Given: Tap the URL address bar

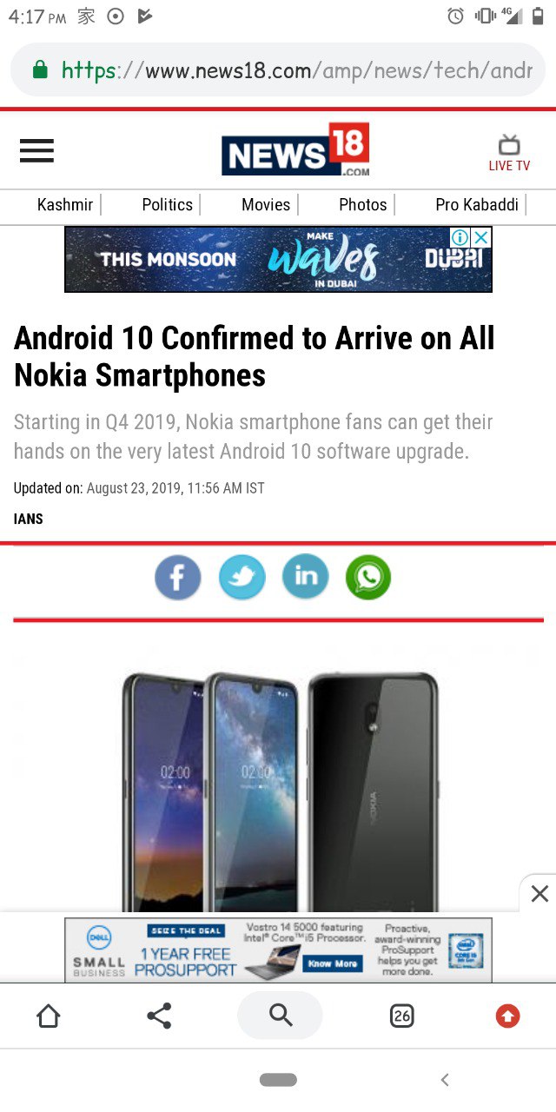Looking at the screenshot, I should 278,69.
